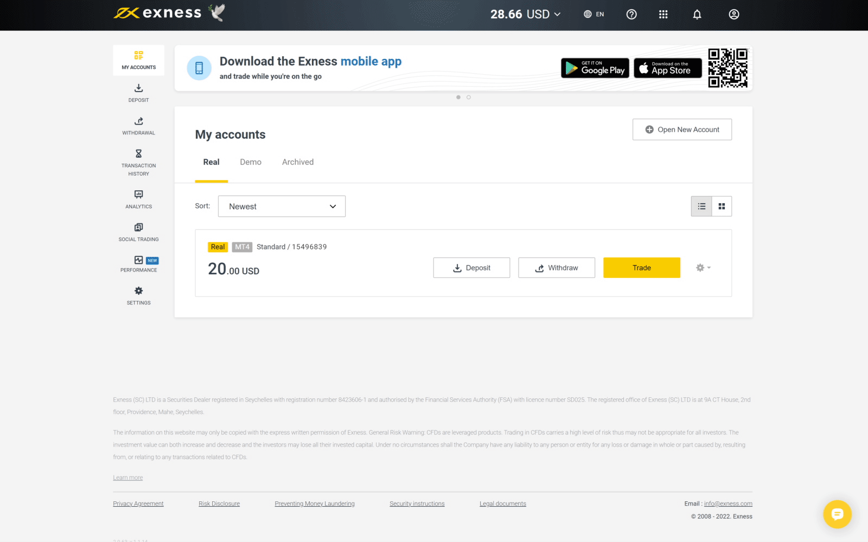868x542 pixels.
Task: Close the mobile app banner
Action: point(748,50)
